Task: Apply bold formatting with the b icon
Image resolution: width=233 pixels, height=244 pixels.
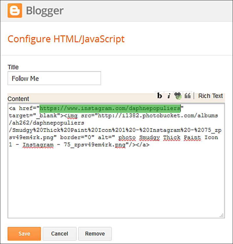Action: click(x=159, y=96)
